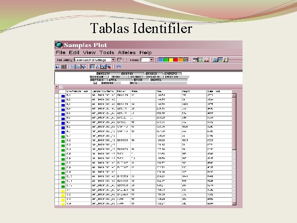Select the vWA marker header

(120, 80)
